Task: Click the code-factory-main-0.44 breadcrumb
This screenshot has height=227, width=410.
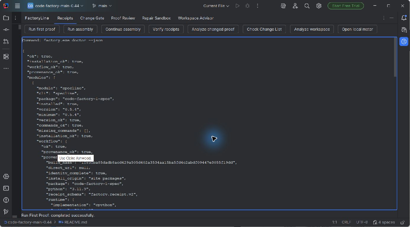Action: [27, 222]
